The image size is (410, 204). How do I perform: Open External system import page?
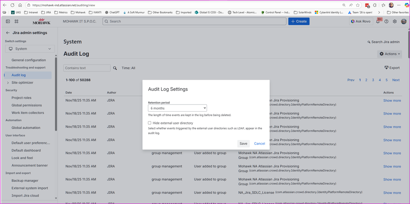pyautogui.click(x=30, y=188)
